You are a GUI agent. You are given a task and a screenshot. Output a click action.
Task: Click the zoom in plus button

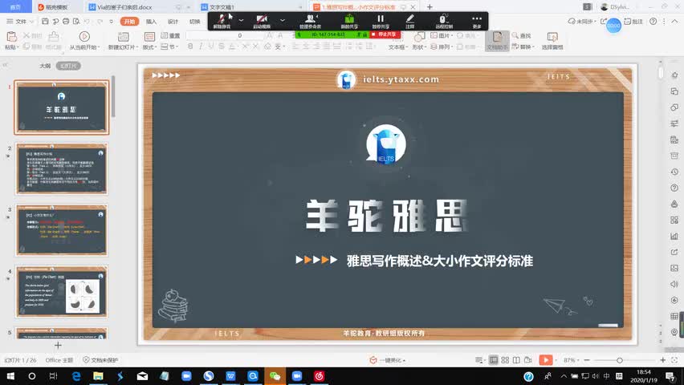(663, 360)
